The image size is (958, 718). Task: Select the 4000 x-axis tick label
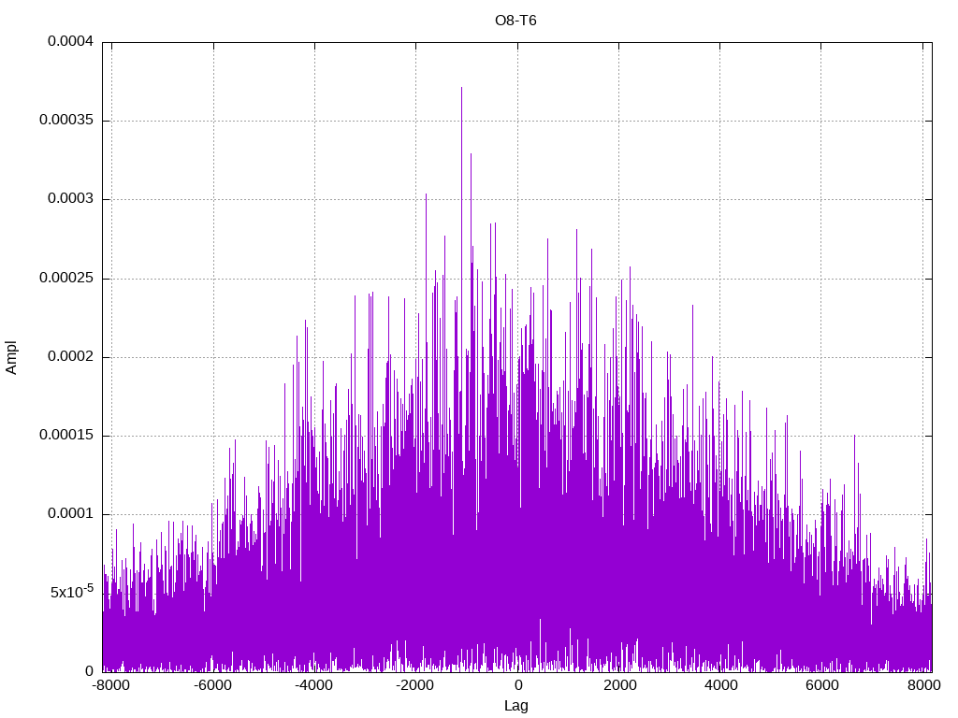point(720,685)
